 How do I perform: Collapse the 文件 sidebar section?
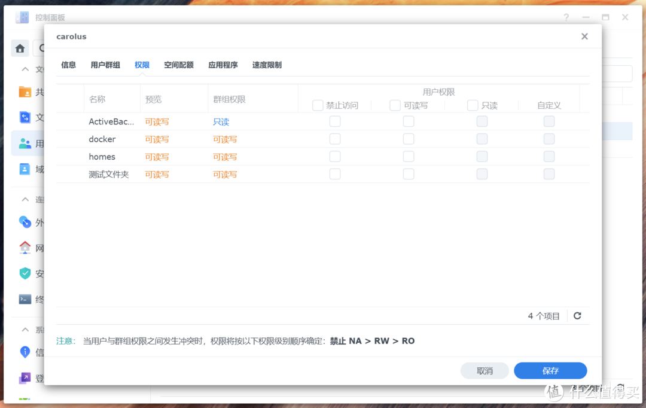(25, 69)
